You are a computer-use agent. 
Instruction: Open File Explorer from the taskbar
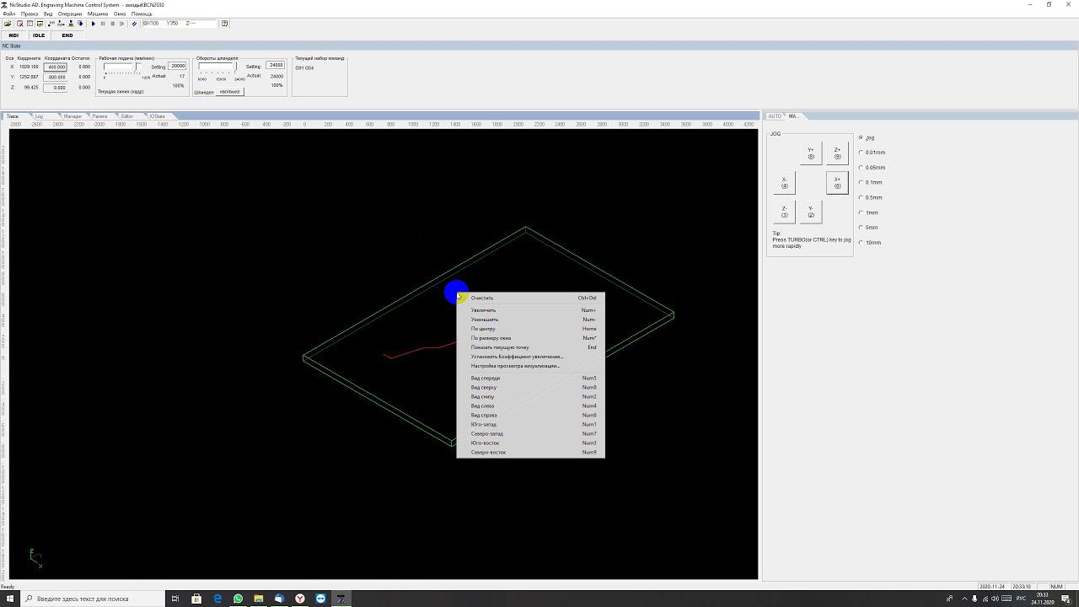click(x=259, y=599)
